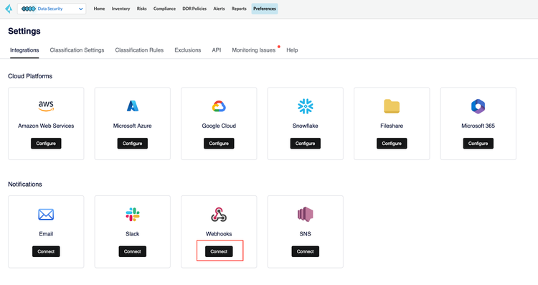Click the 'Amazon Web Services' card label
The height and width of the screenshot is (285, 538).
pos(46,126)
